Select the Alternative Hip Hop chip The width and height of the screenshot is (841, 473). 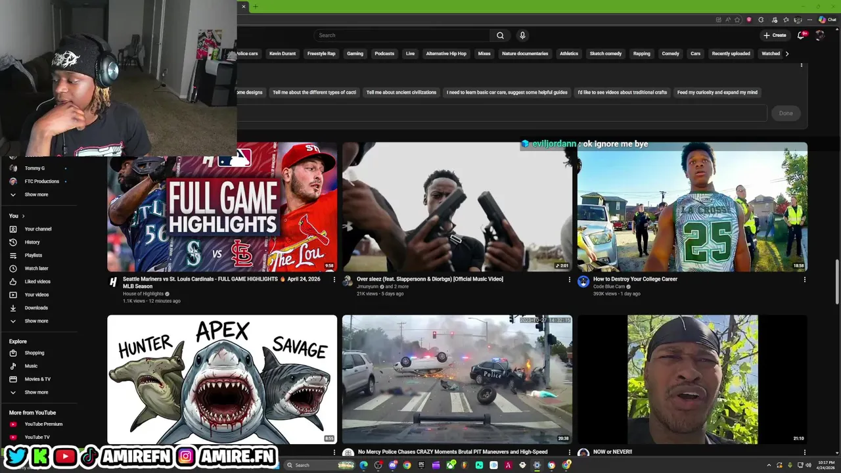pyautogui.click(x=446, y=54)
